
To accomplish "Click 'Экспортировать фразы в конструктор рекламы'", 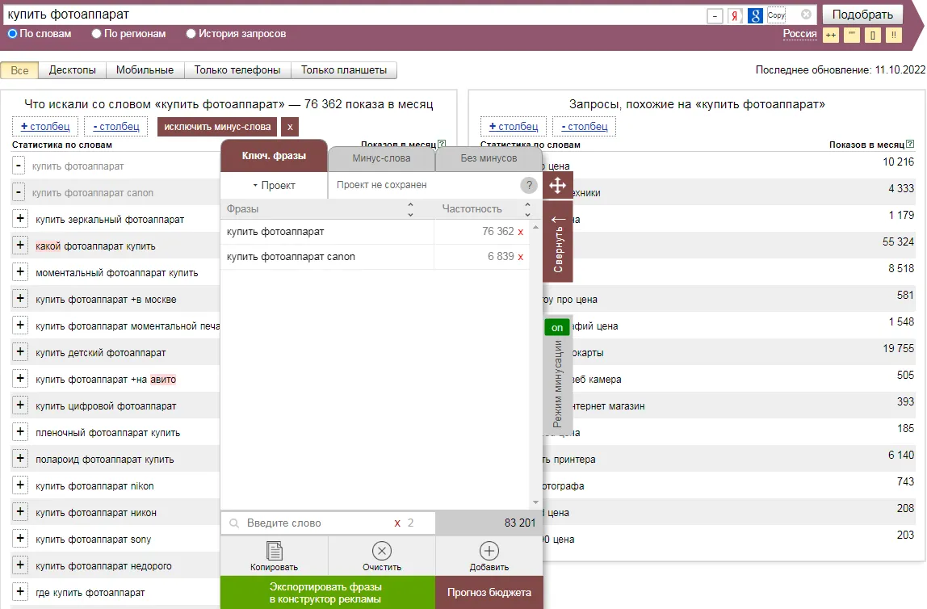I will pos(328,593).
